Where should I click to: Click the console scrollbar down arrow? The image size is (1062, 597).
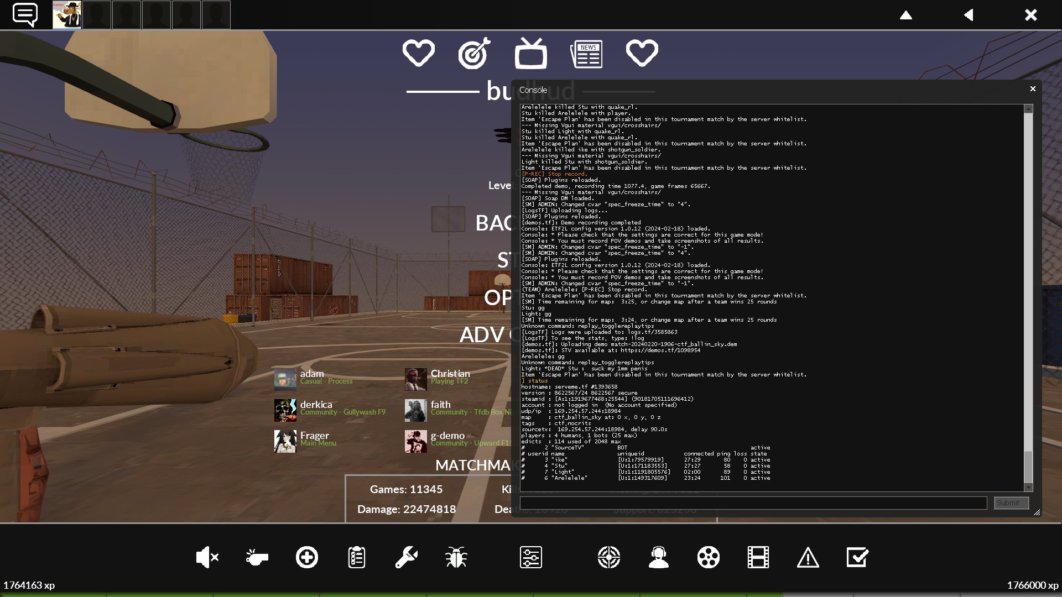click(x=1029, y=487)
